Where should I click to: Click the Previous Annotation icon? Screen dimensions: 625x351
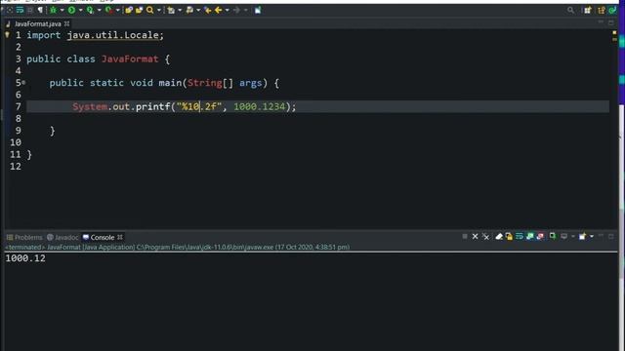point(189,10)
